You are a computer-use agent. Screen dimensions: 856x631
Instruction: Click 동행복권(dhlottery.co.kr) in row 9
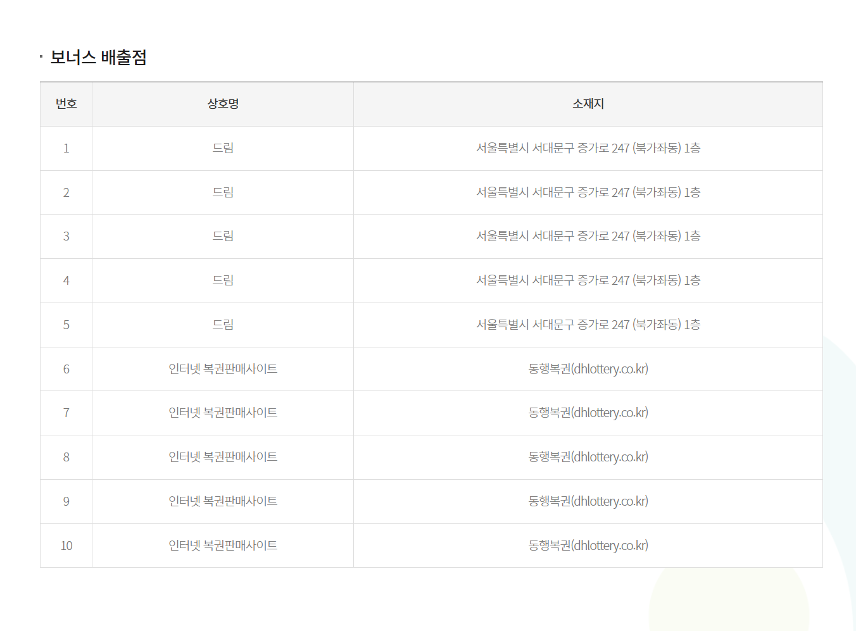(x=588, y=501)
